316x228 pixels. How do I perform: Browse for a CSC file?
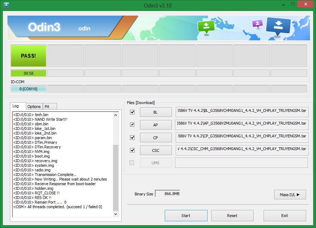(x=156, y=150)
